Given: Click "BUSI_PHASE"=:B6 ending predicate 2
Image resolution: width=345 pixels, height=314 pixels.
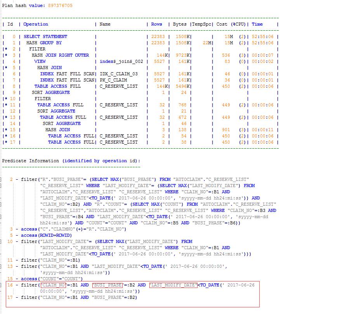Looking at the screenshot, I should [x=215, y=223].
